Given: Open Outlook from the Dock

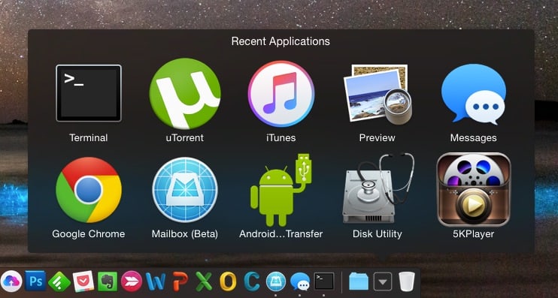Looking at the screenshot, I should [228, 281].
